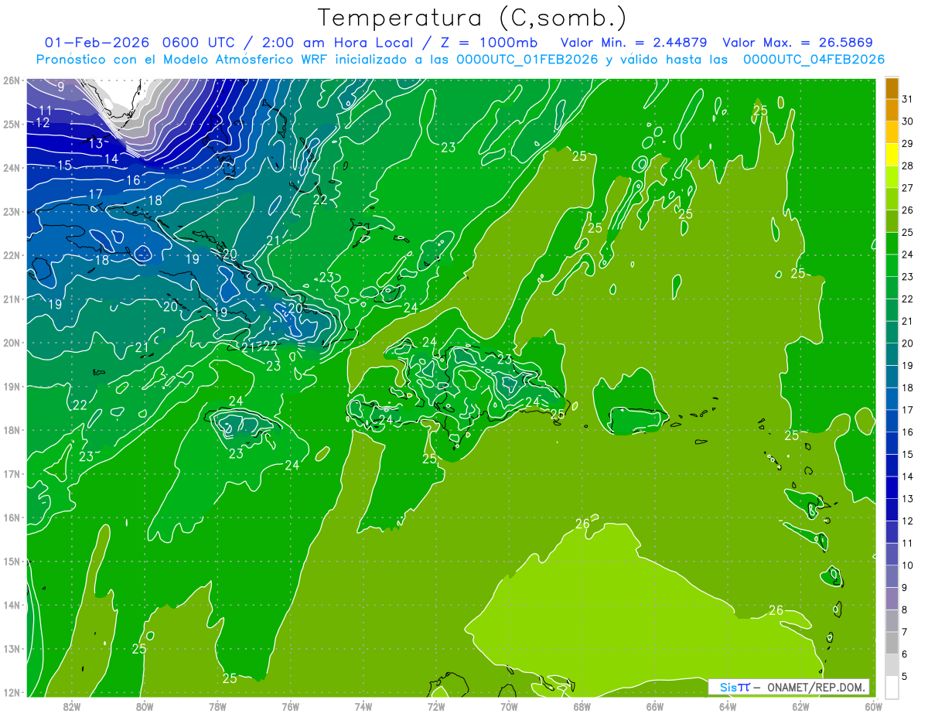Click the '13' contour label on the map

click(x=95, y=144)
